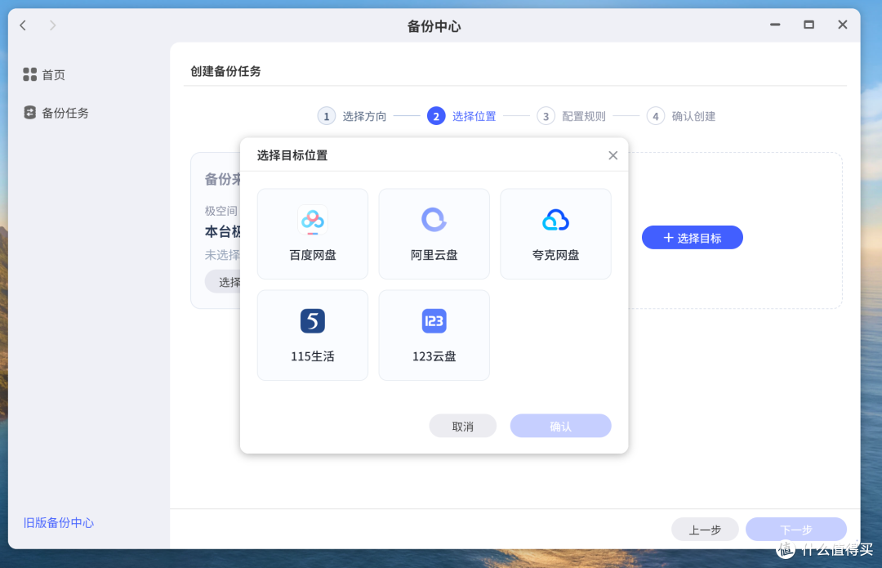
Task: Go back with 上一步 button
Action: 704,529
